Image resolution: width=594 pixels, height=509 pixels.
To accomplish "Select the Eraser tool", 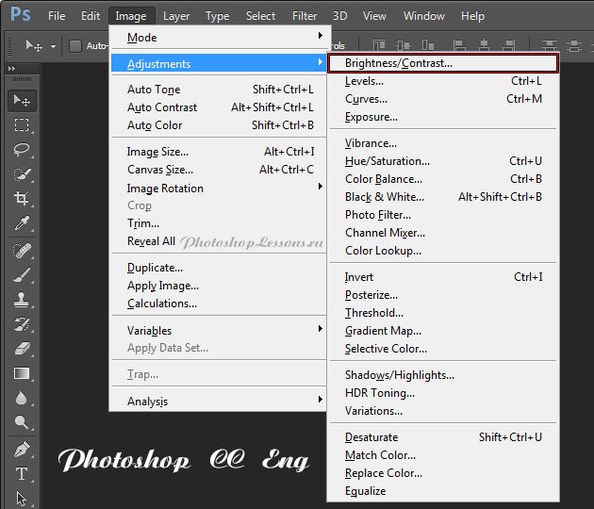I will click(22, 349).
